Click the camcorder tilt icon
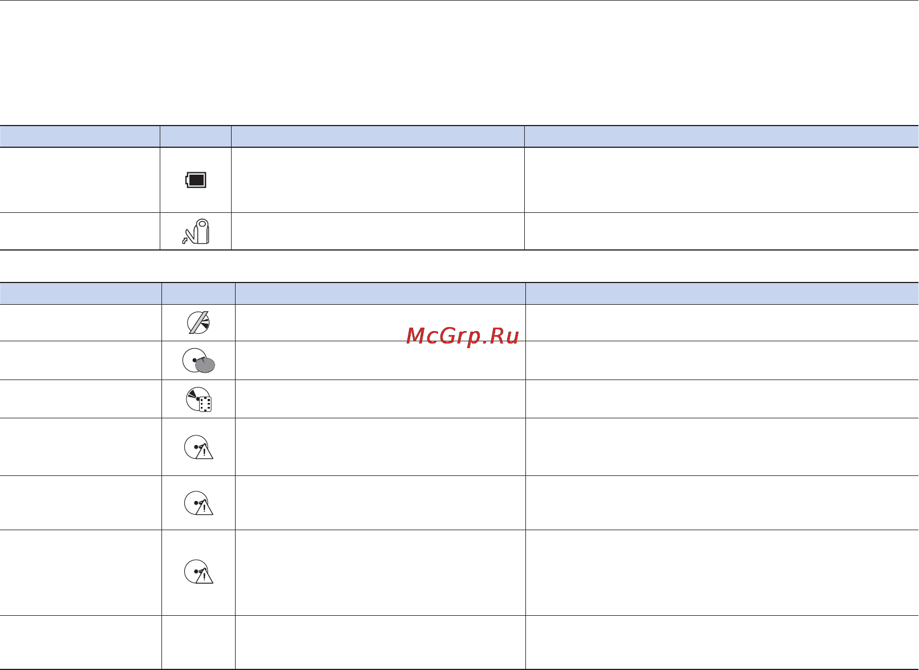 (196, 232)
